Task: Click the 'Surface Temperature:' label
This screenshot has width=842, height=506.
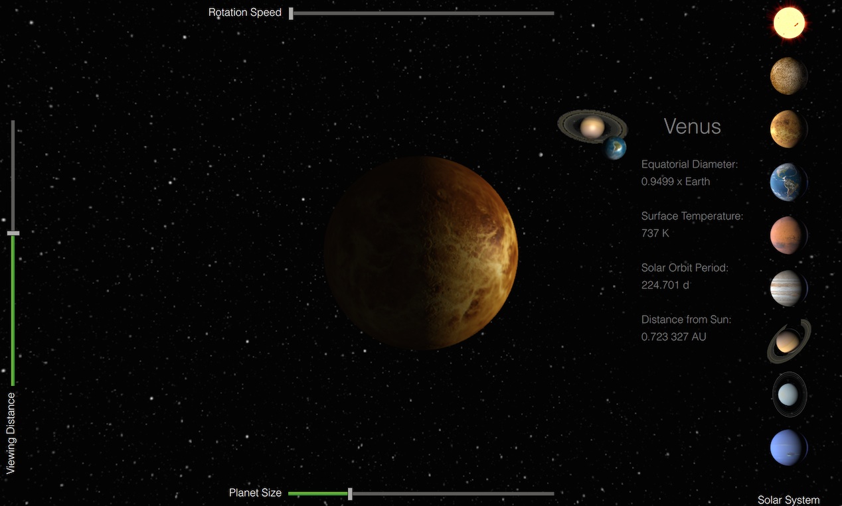Action: pyautogui.click(x=693, y=216)
